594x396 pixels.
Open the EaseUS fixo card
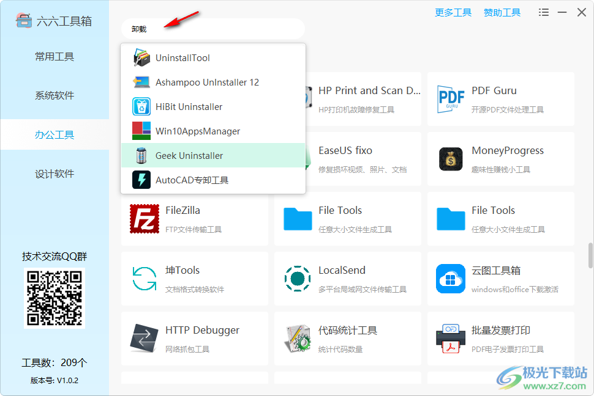[x=363, y=159]
